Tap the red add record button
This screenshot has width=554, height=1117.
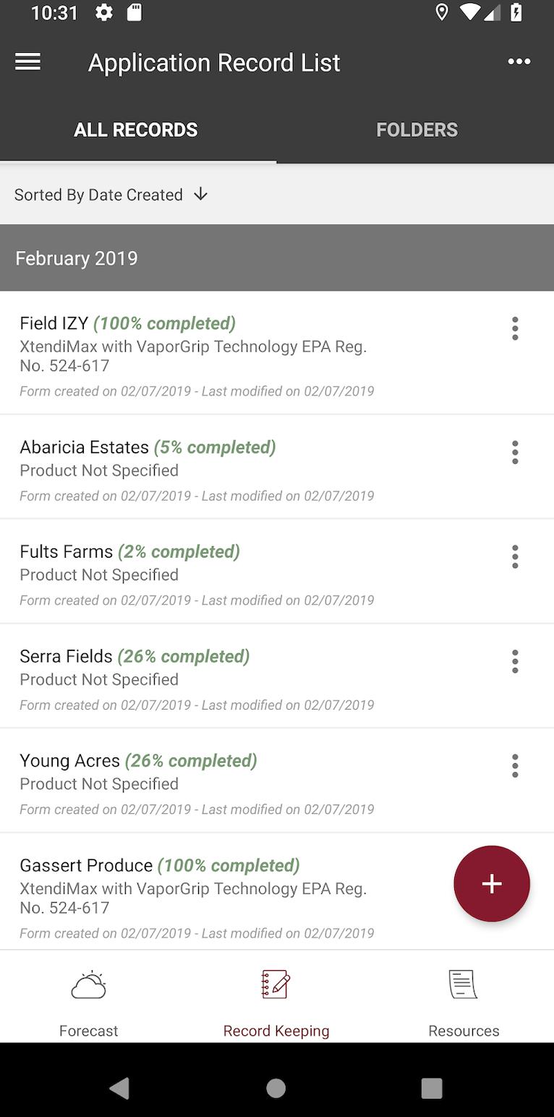coord(492,883)
